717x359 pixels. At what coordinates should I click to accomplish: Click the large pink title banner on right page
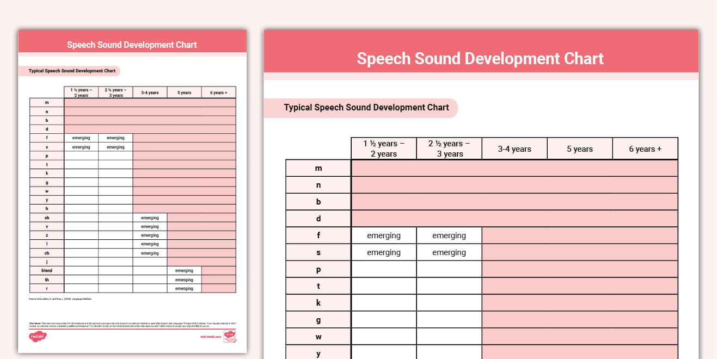480,51
